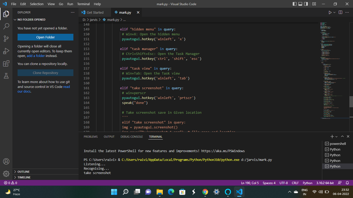Switch to the Debug Console tab
This screenshot has width=353, height=198.
pyautogui.click(x=132, y=137)
